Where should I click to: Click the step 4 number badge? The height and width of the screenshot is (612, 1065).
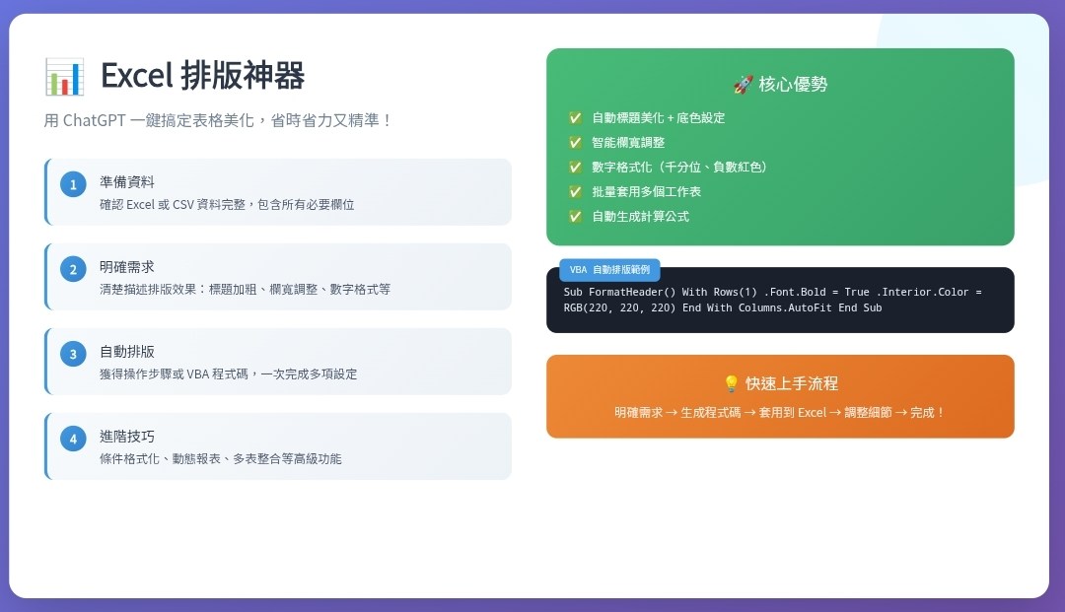pos(73,439)
